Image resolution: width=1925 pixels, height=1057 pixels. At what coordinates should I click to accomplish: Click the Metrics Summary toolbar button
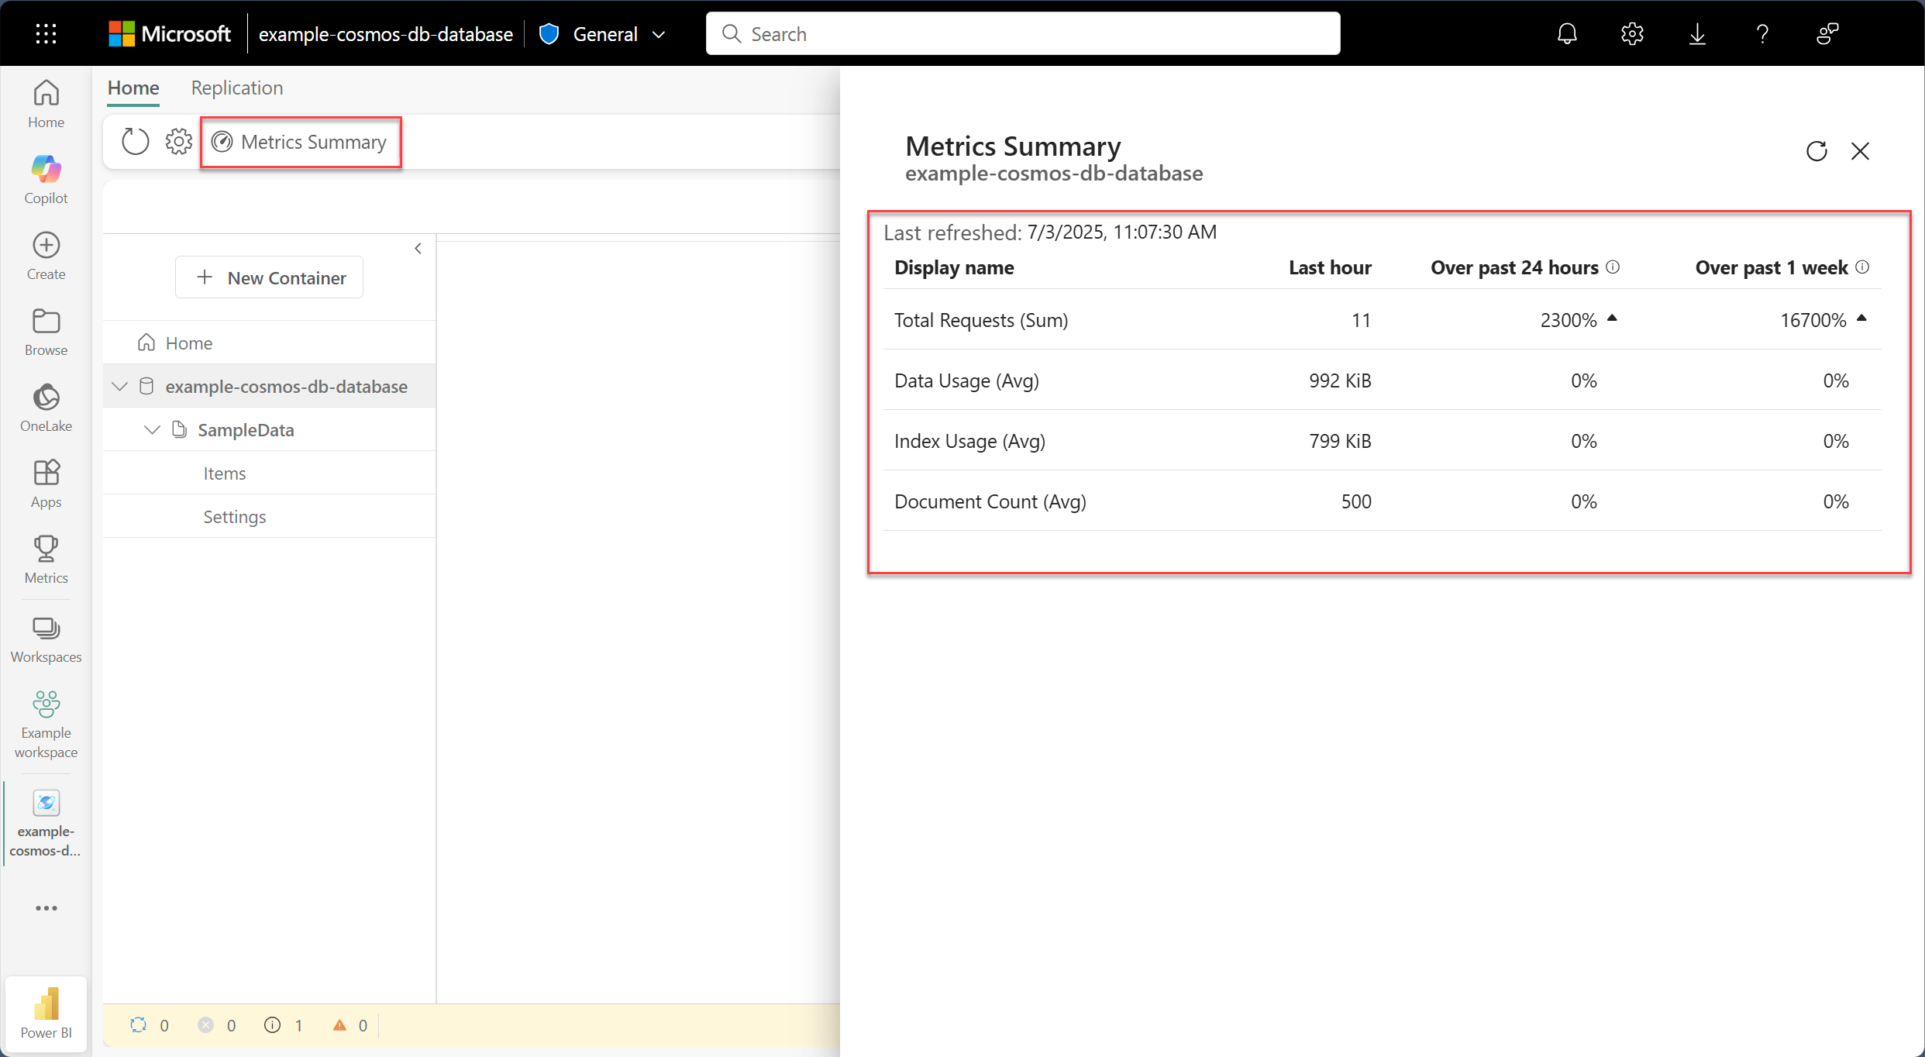tap(301, 142)
